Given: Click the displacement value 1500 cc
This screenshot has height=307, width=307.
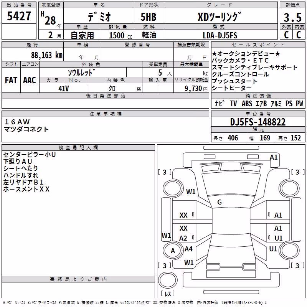Looking at the screenshot, I should (x=120, y=35).
